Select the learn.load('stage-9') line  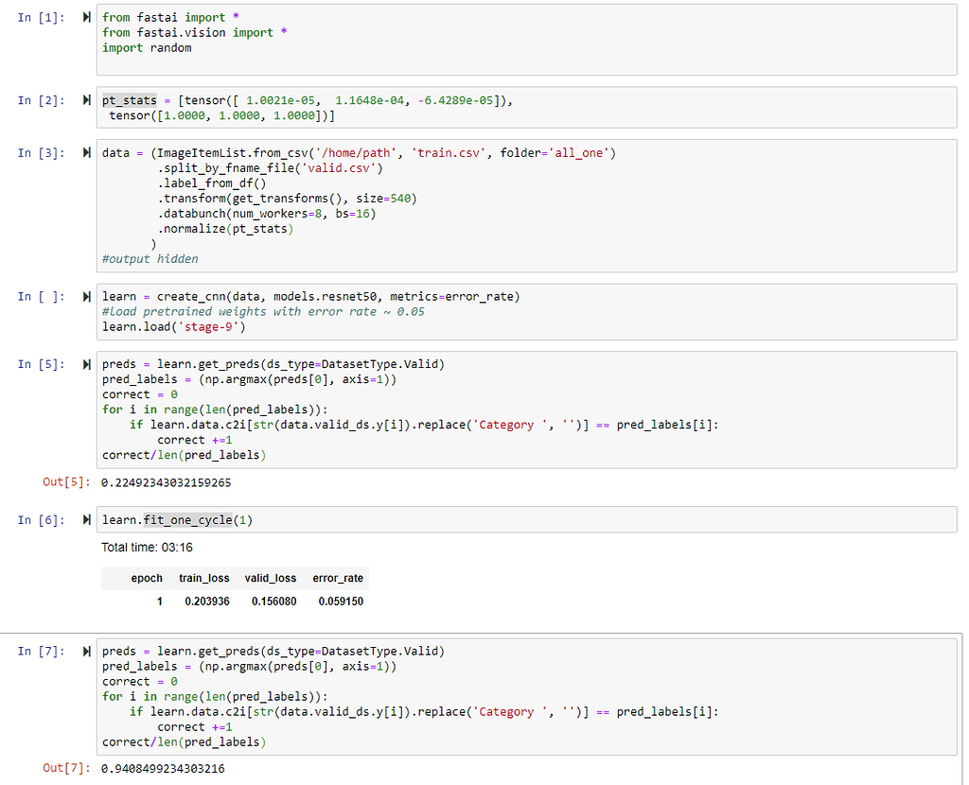tap(175, 326)
